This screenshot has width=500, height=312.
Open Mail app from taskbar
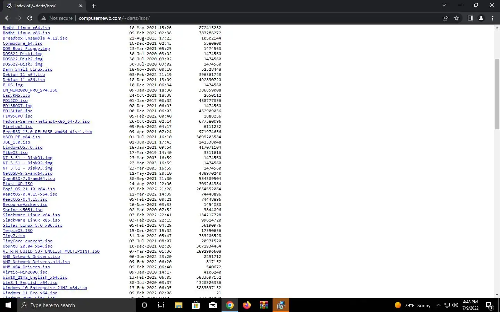212,305
